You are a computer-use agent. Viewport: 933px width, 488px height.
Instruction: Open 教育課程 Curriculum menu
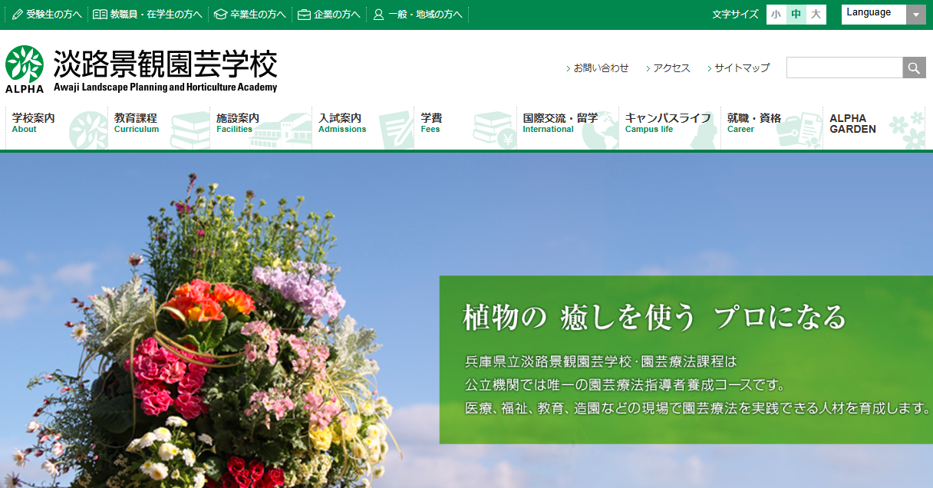pos(160,127)
